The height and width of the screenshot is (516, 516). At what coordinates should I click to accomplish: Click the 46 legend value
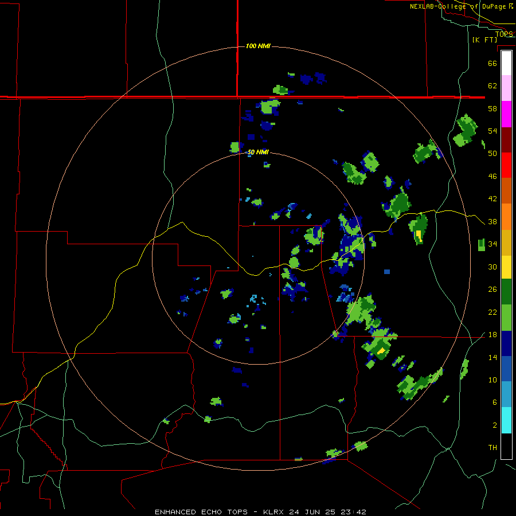coord(492,177)
